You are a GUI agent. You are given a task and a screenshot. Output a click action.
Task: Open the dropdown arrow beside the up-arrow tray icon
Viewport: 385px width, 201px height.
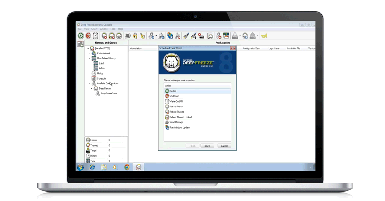[257, 36]
